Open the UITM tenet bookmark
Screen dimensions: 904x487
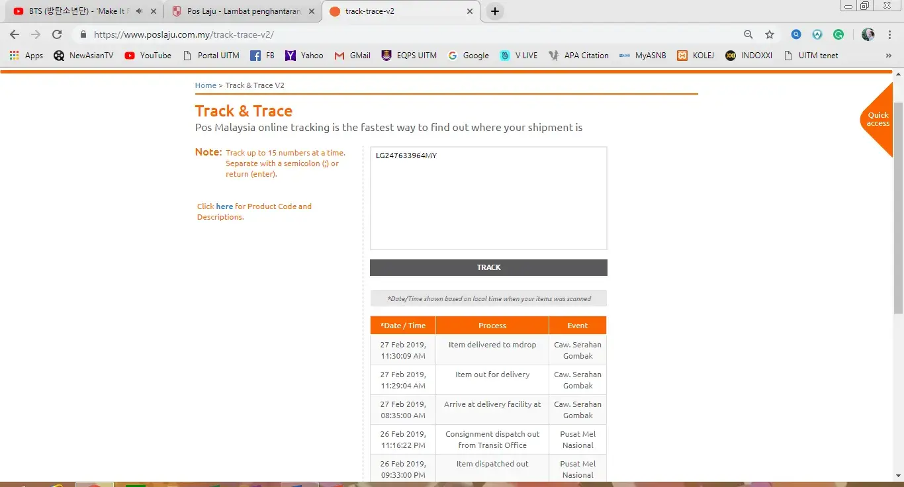(x=811, y=56)
